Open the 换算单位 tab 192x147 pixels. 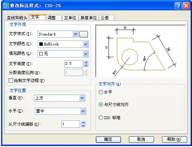coord(89,18)
